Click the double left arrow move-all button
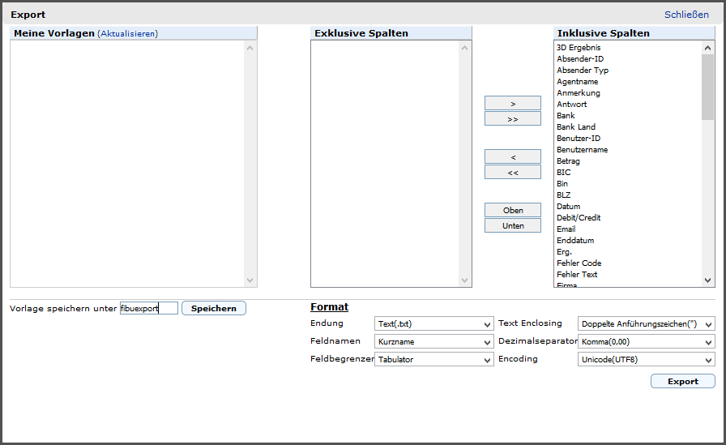 pos(512,172)
